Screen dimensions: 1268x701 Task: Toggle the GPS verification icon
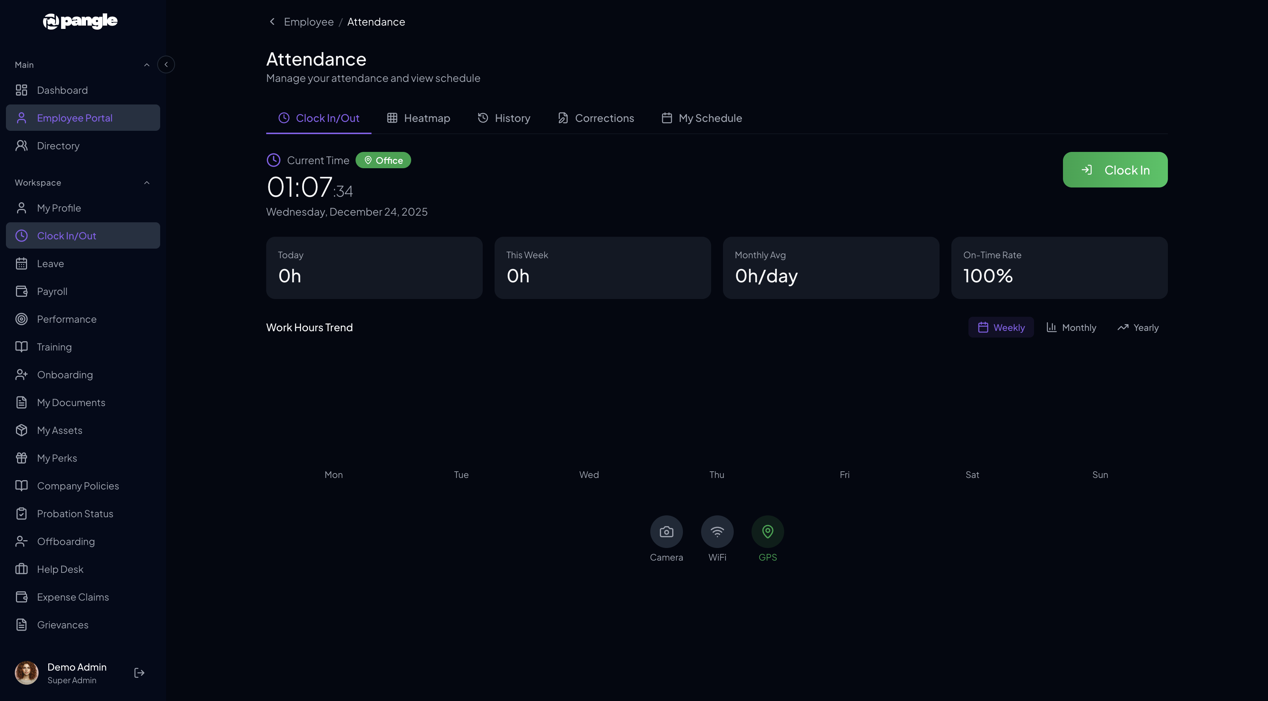point(767,531)
